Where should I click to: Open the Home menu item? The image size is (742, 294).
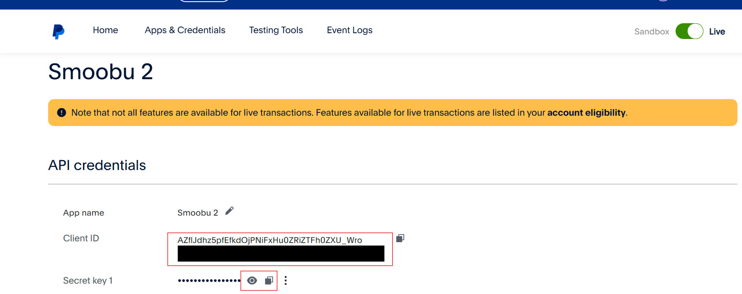pos(105,30)
